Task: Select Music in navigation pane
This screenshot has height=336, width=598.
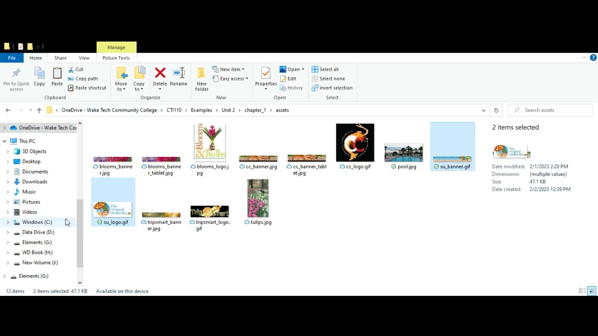Action: point(29,192)
